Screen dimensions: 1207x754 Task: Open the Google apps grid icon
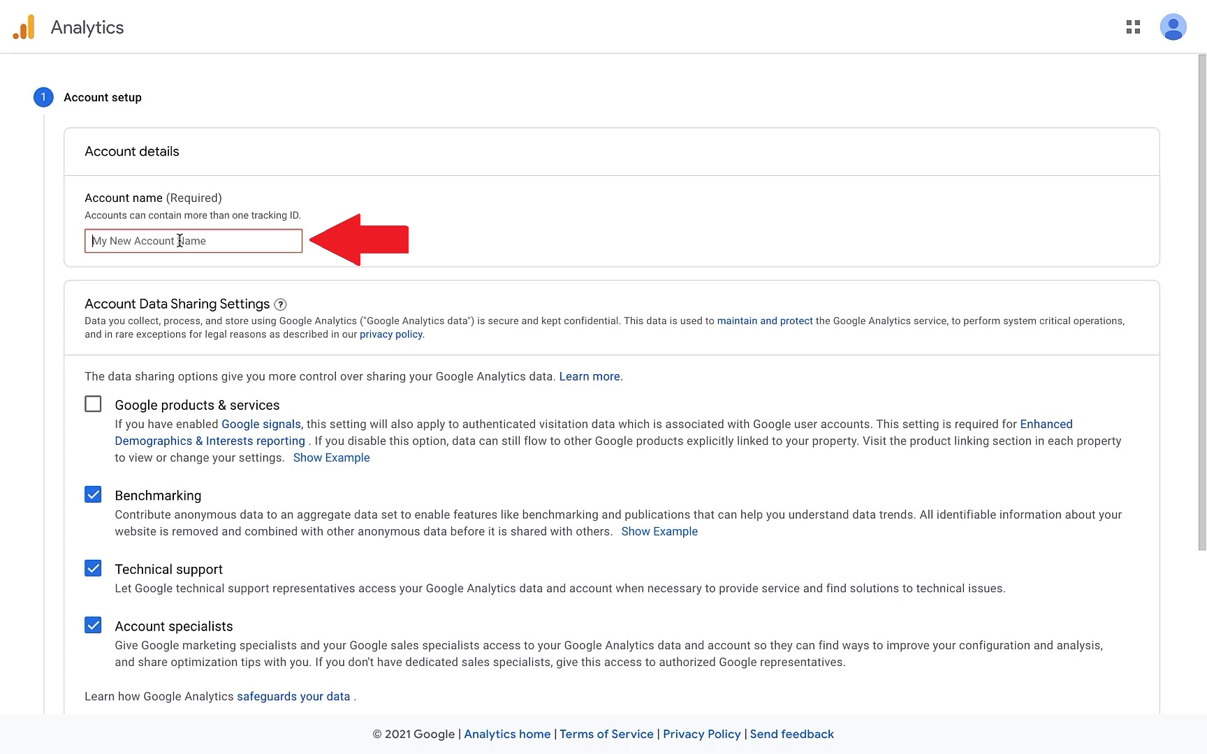coord(1133,27)
